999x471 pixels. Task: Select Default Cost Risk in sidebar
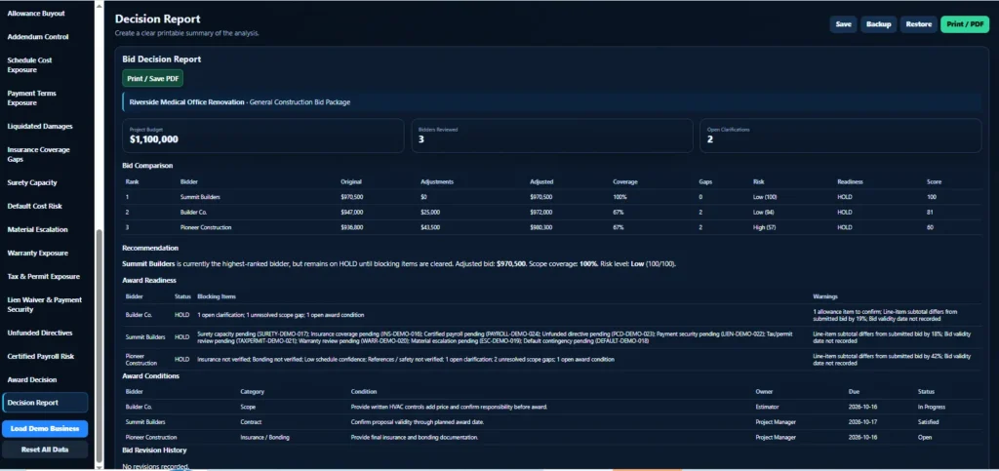[34, 206]
